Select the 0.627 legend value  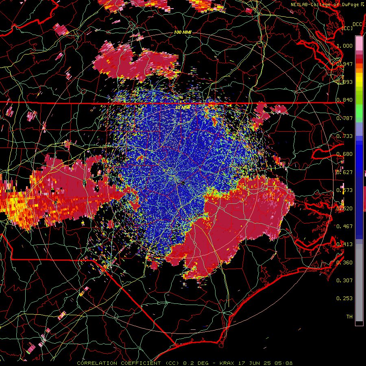click(344, 172)
